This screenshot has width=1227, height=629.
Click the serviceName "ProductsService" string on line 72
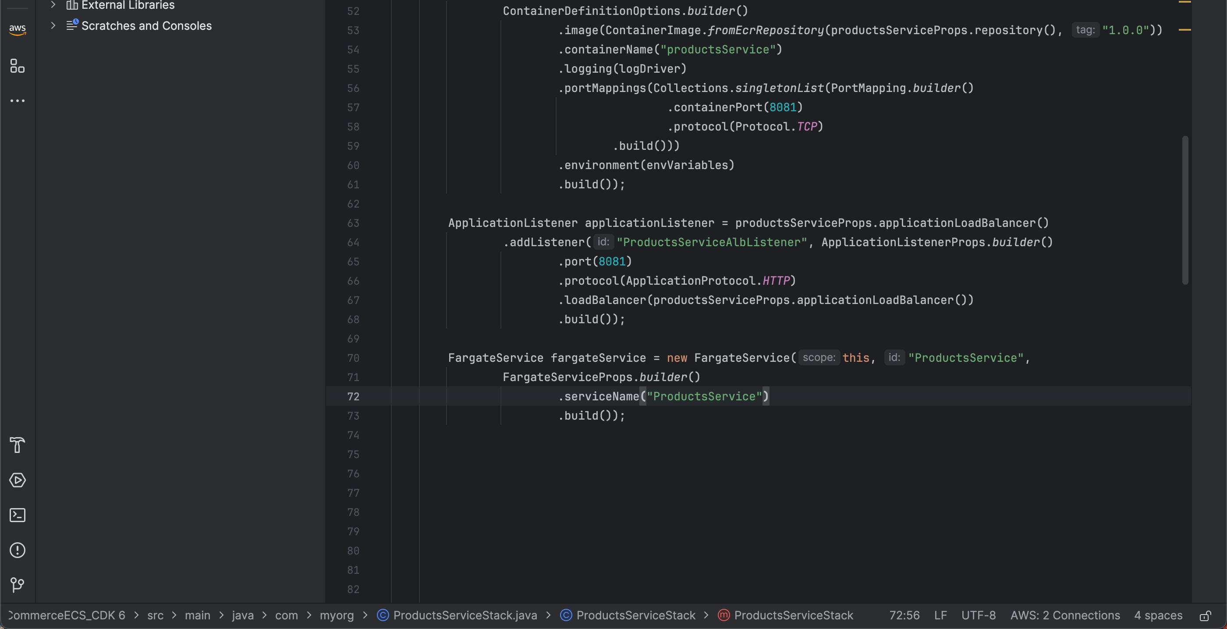(x=704, y=397)
